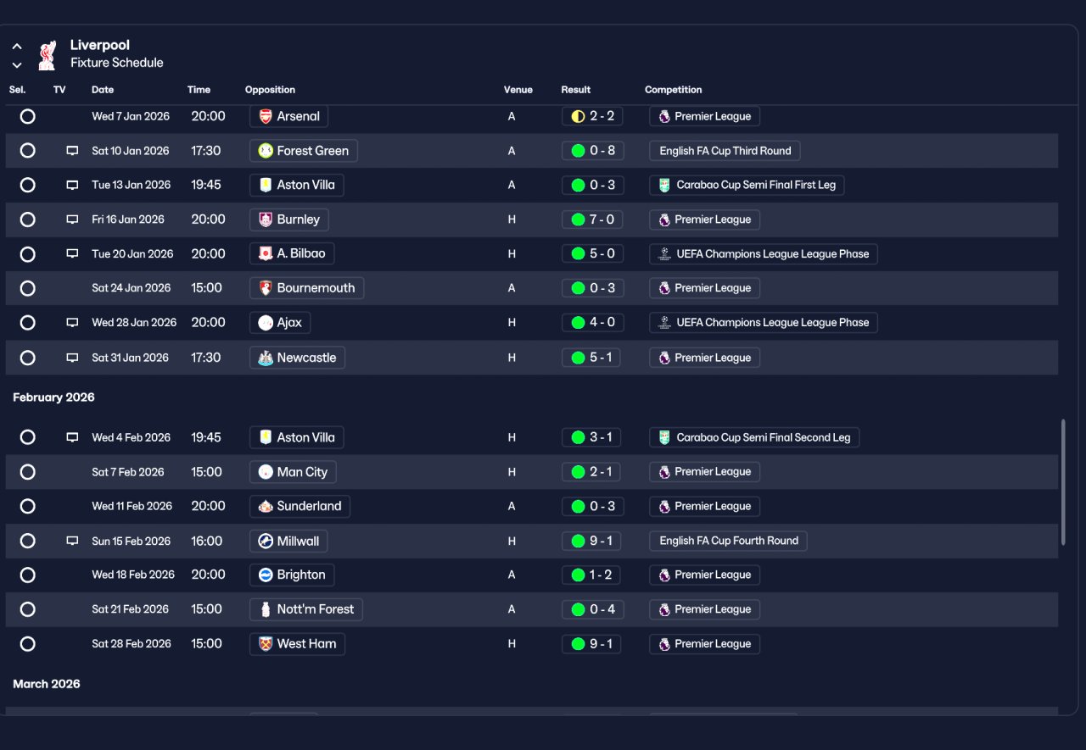
Task: Open the Burnley opposition button
Action: (289, 219)
